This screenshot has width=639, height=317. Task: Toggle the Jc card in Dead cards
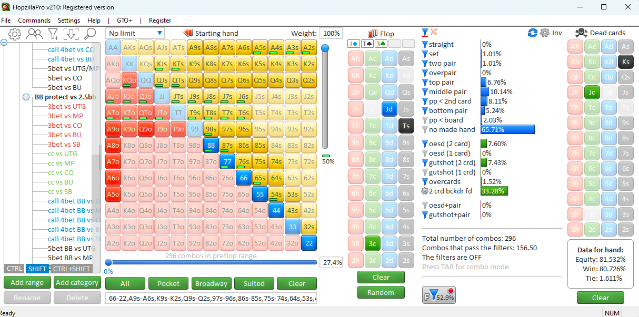tap(592, 93)
